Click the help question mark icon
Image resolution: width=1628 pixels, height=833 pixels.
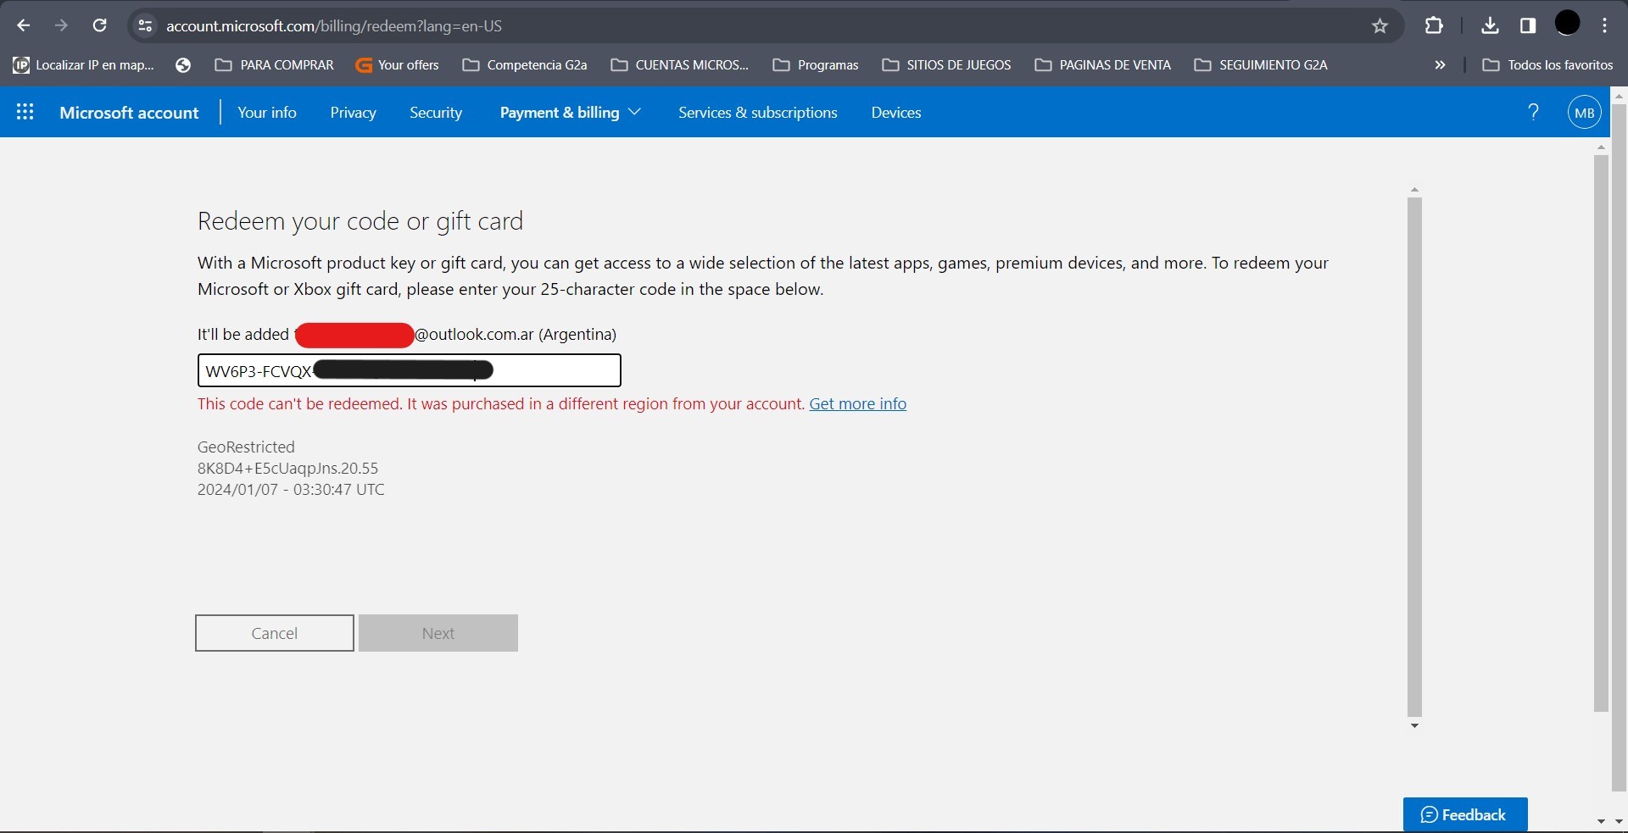(1533, 112)
